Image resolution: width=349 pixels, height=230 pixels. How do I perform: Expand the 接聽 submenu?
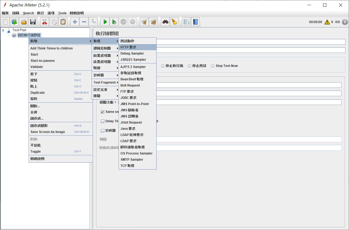(105, 96)
